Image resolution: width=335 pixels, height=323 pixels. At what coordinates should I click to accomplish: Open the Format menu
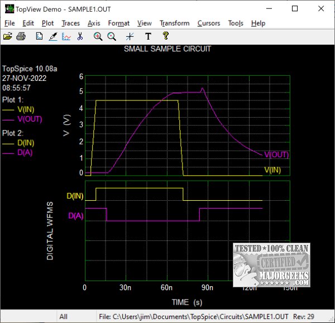tap(118, 23)
